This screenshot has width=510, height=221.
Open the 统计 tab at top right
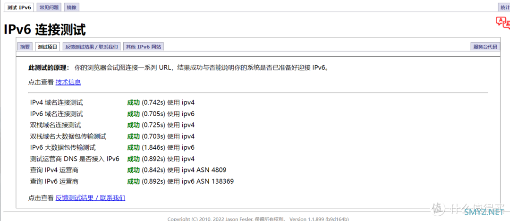[x=504, y=8]
